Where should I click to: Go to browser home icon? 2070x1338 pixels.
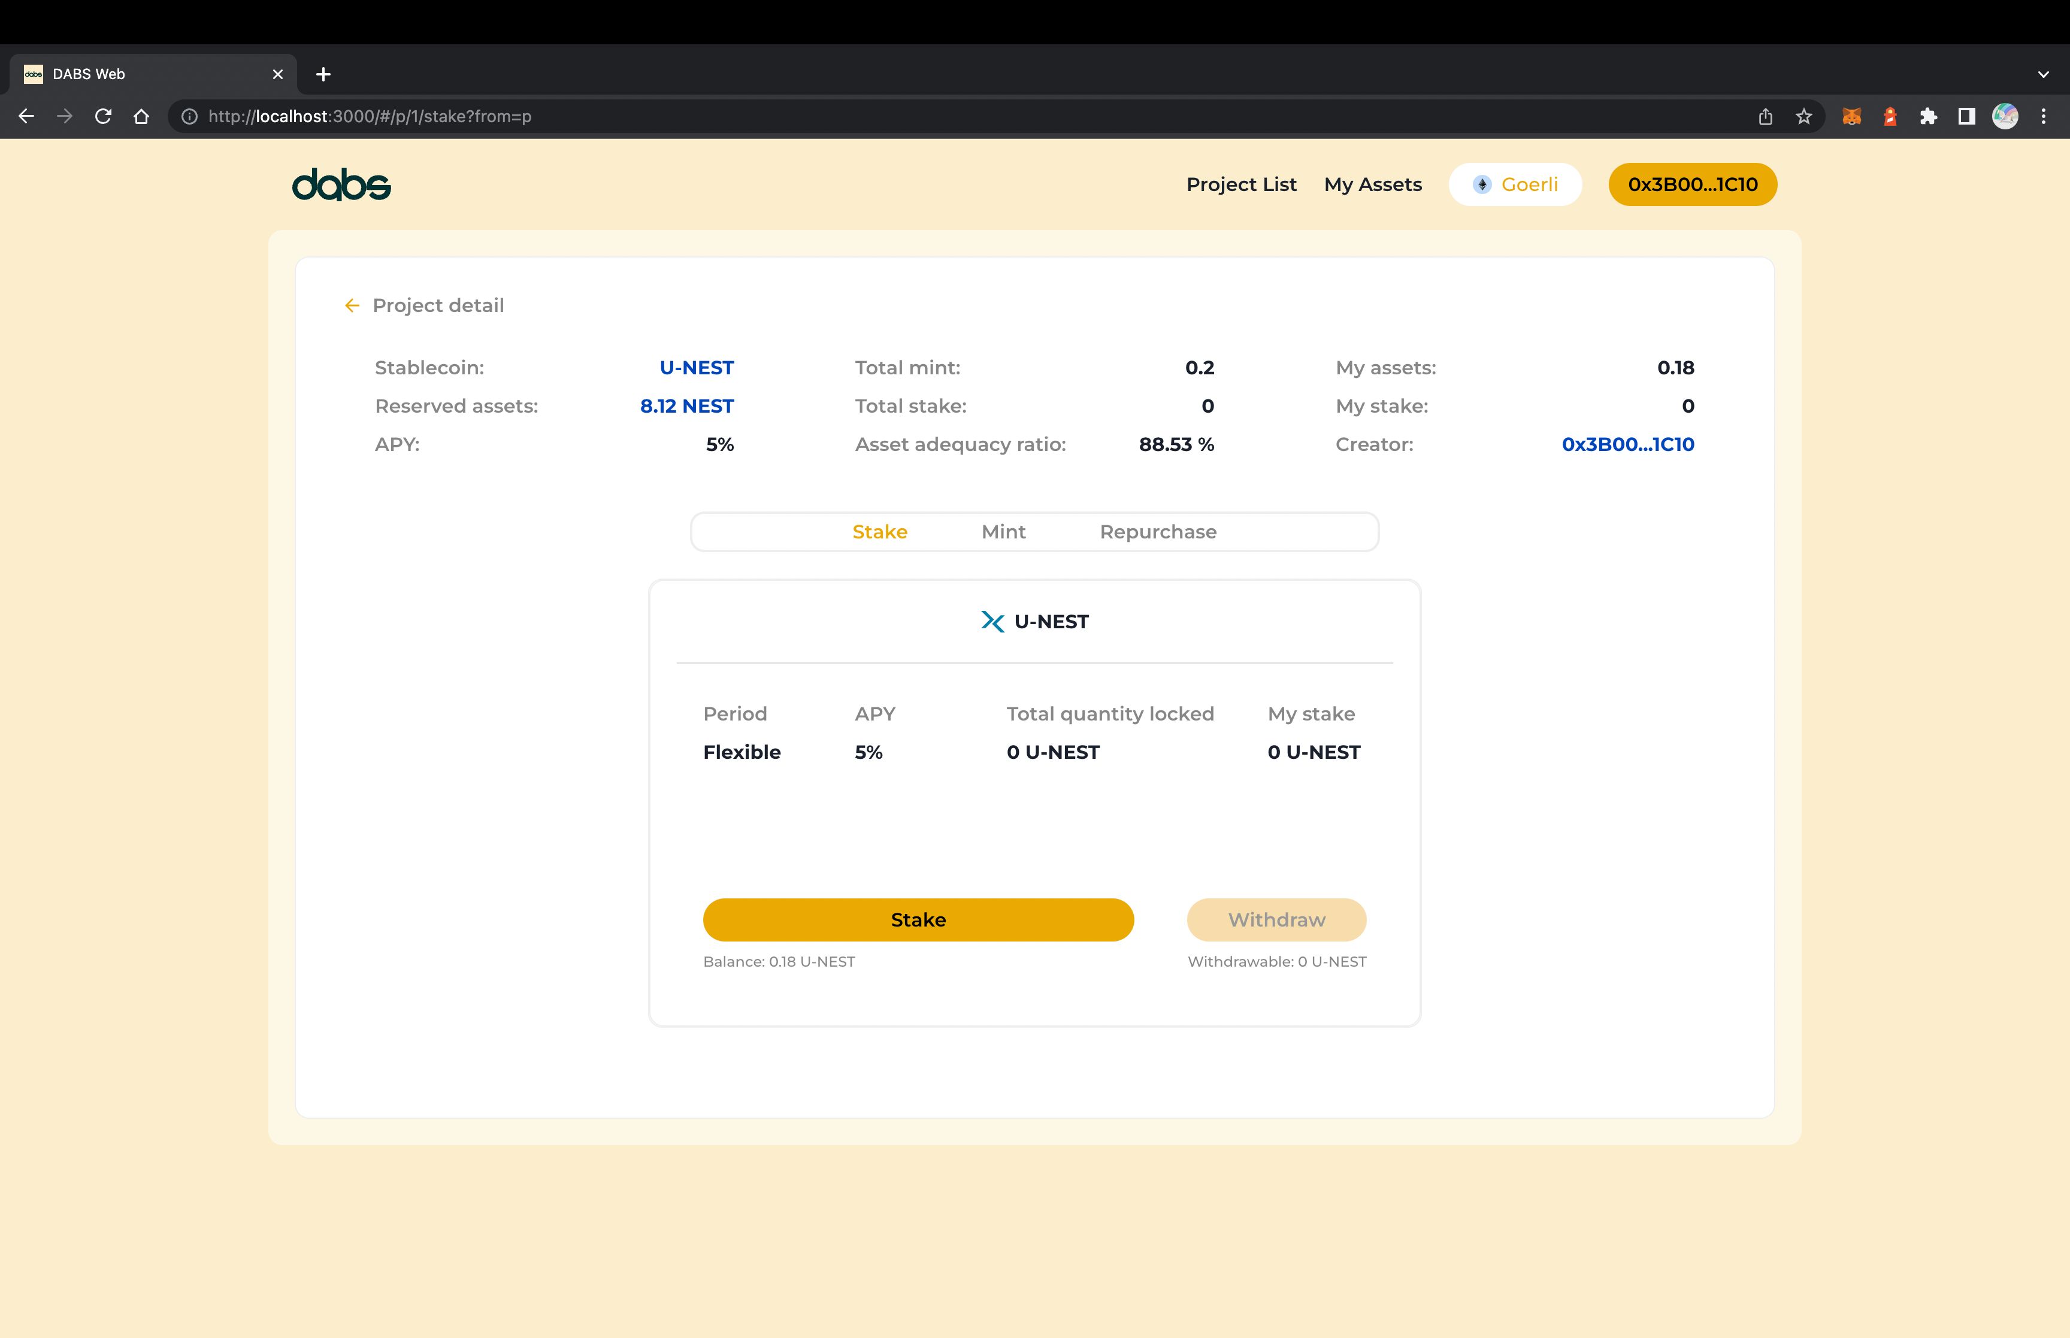coord(141,116)
